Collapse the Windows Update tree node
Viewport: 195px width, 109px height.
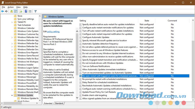pyautogui.click(x=12, y=95)
